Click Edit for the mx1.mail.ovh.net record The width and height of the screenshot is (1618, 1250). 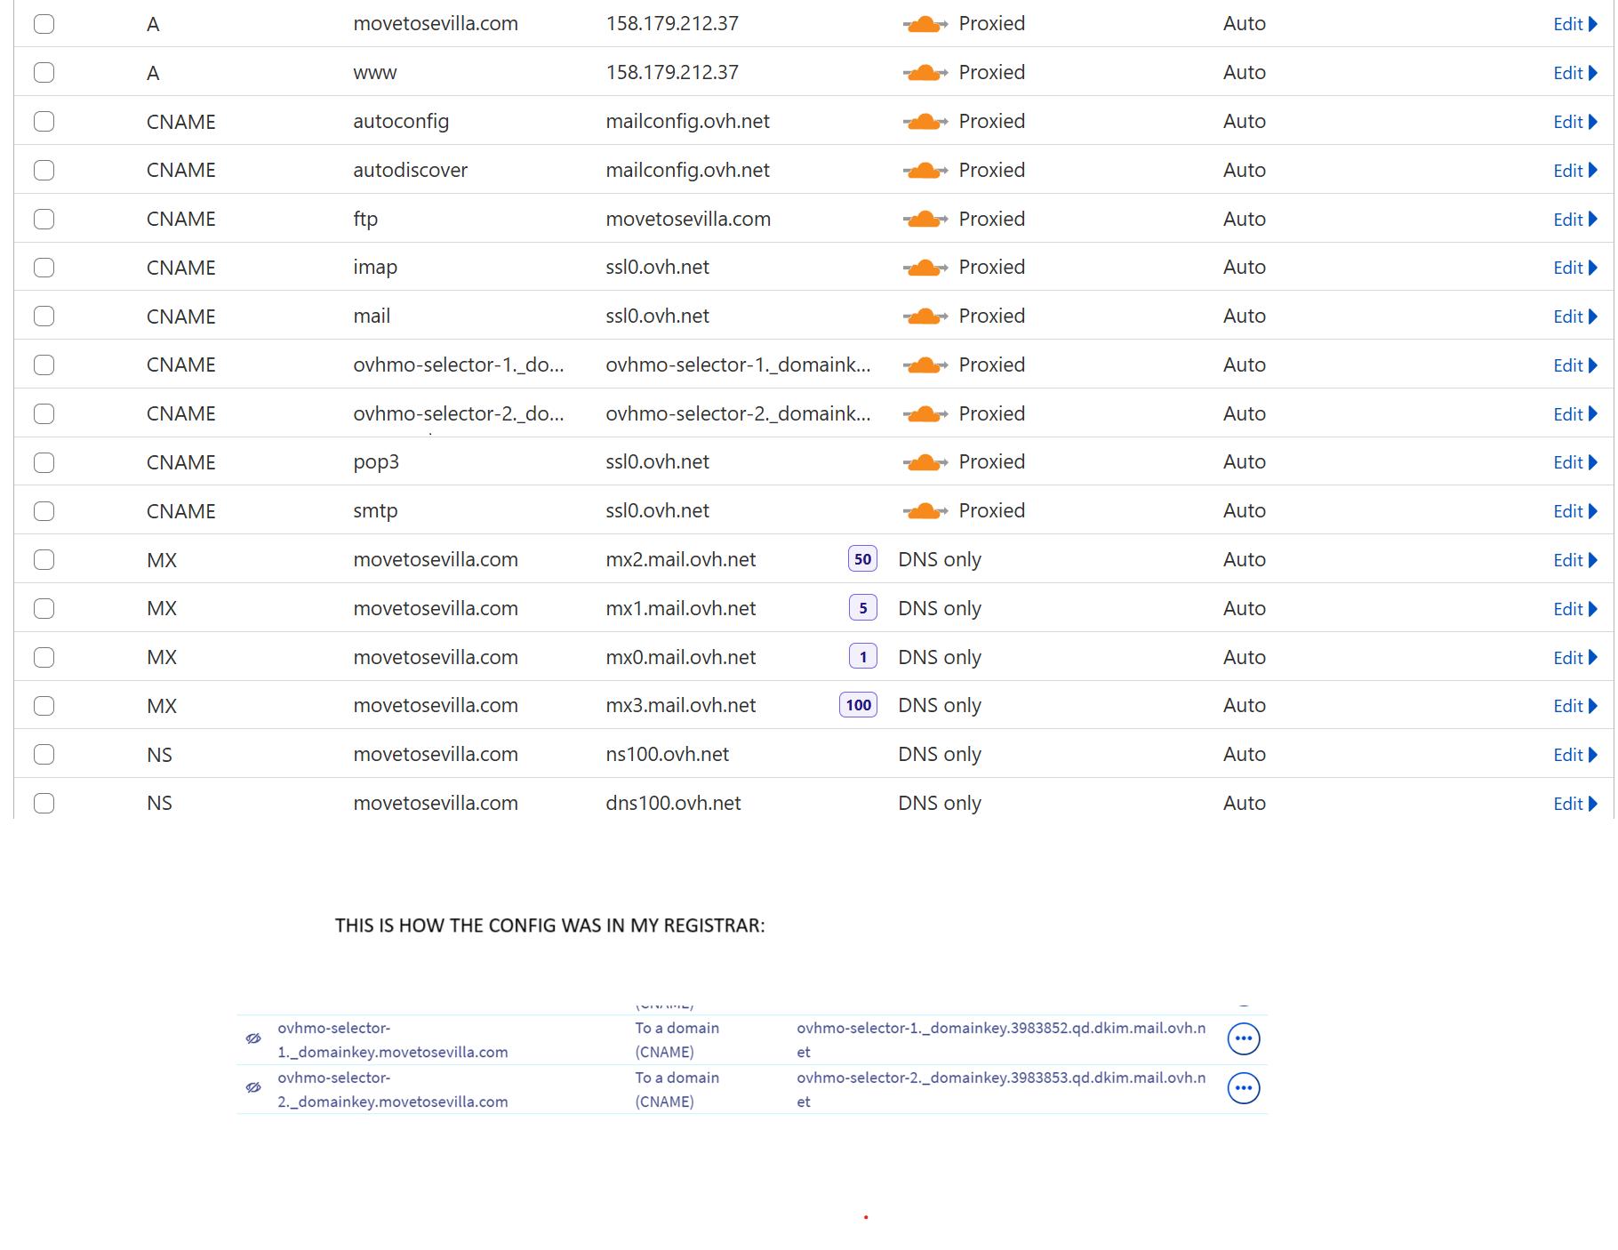(x=1575, y=609)
